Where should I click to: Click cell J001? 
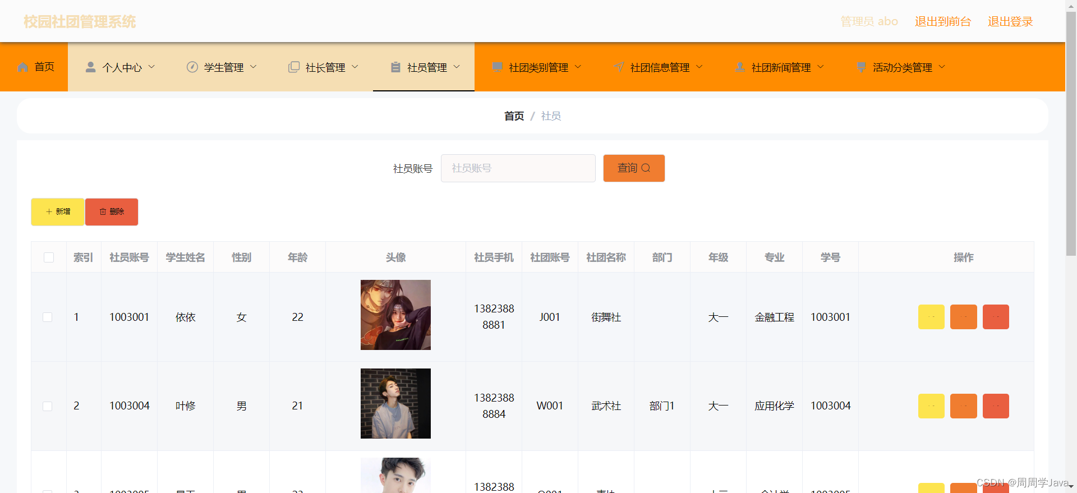click(550, 317)
